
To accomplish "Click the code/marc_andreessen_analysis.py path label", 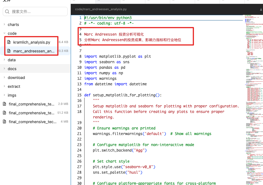I will 101,9.
